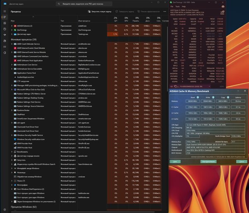Click the info icon next to Read
Screen dimensions: 249x213
point(198,97)
